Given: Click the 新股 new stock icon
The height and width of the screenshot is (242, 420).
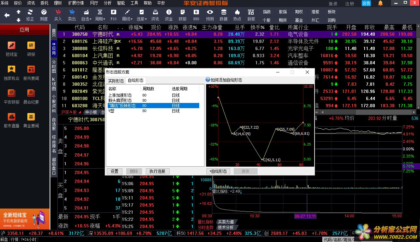Looking at the screenshot, I should 251,15.
